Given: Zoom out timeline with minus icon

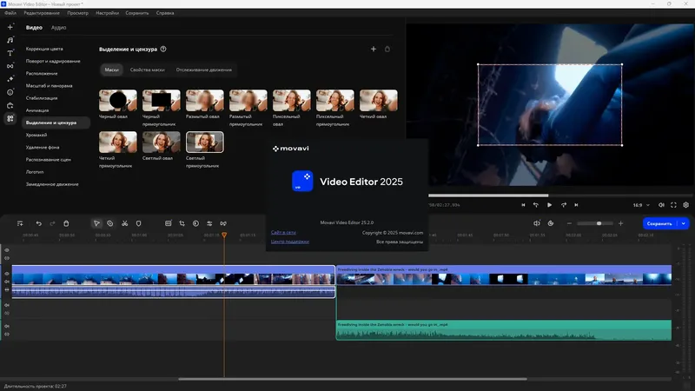Looking at the screenshot, I should 569,223.
